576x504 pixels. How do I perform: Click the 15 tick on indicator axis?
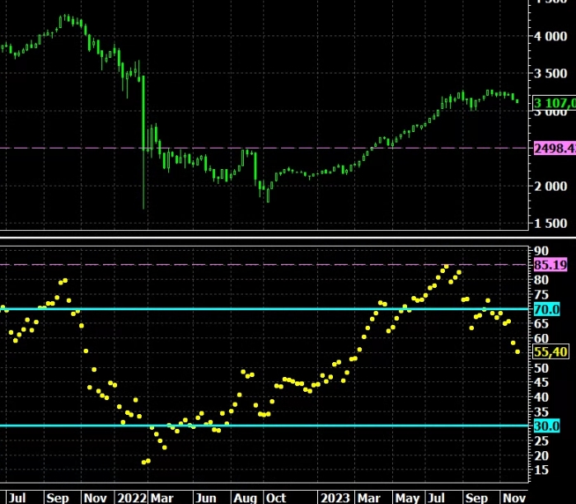tap(541, 470)
